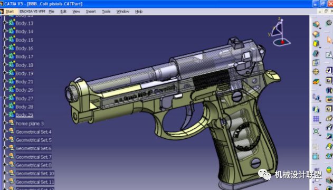Open the ENOVIA V5 VPM menu

(32, 12)
